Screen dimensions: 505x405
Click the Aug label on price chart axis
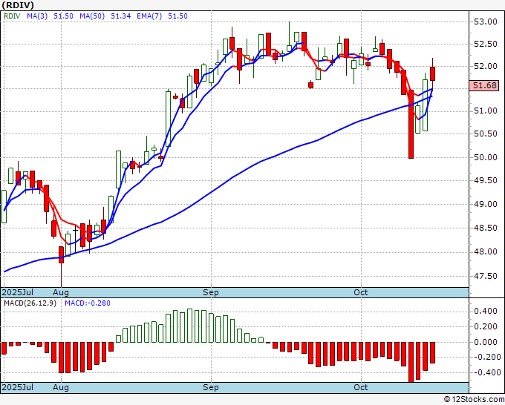(x=61, y=292)
